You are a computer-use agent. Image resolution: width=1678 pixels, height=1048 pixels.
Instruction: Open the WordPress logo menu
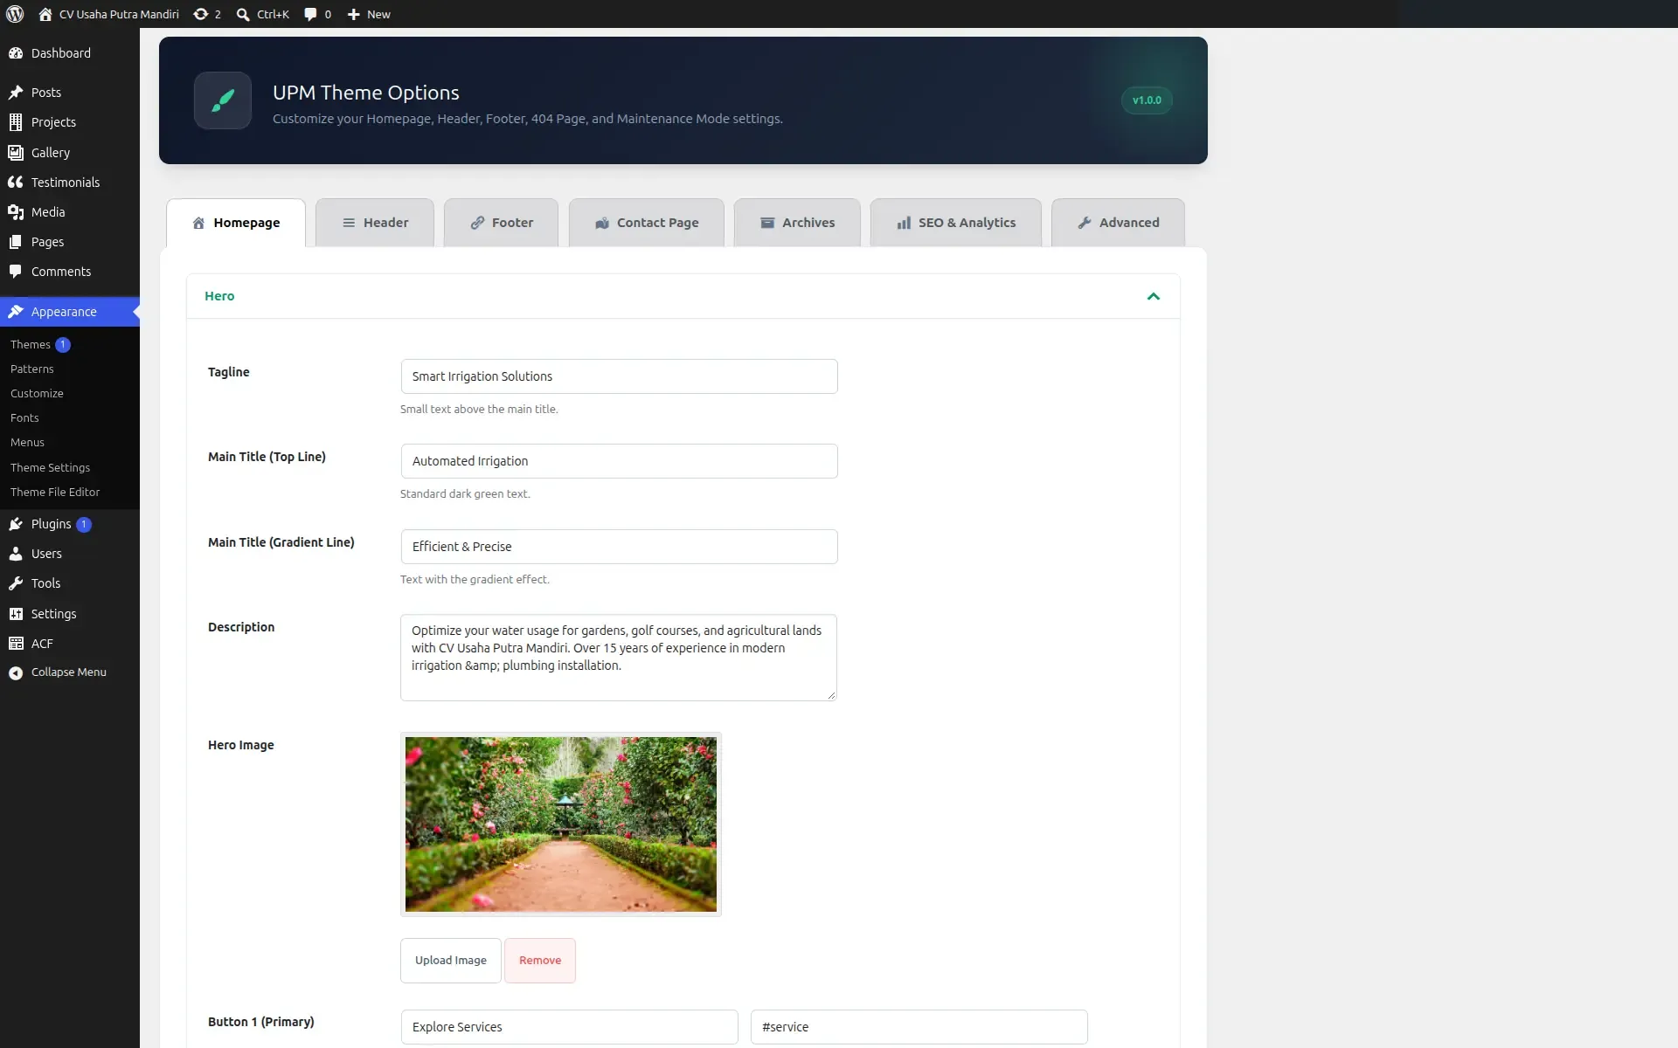15,14
